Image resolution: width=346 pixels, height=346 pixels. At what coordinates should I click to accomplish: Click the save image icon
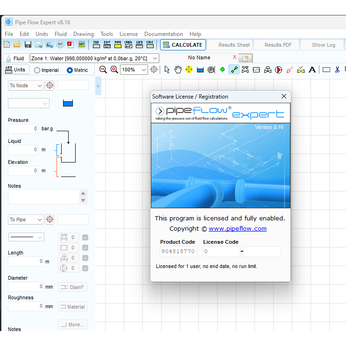coord(82,44)
